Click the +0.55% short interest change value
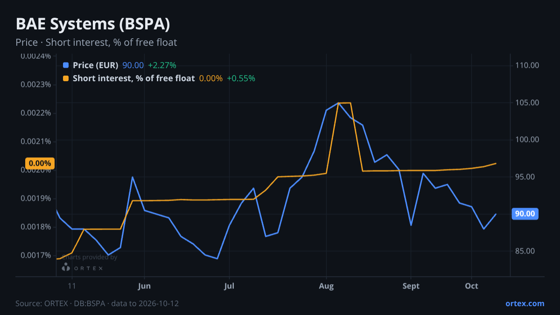The image size is (560, 315). pyautogui.click(x=241, y=78)
